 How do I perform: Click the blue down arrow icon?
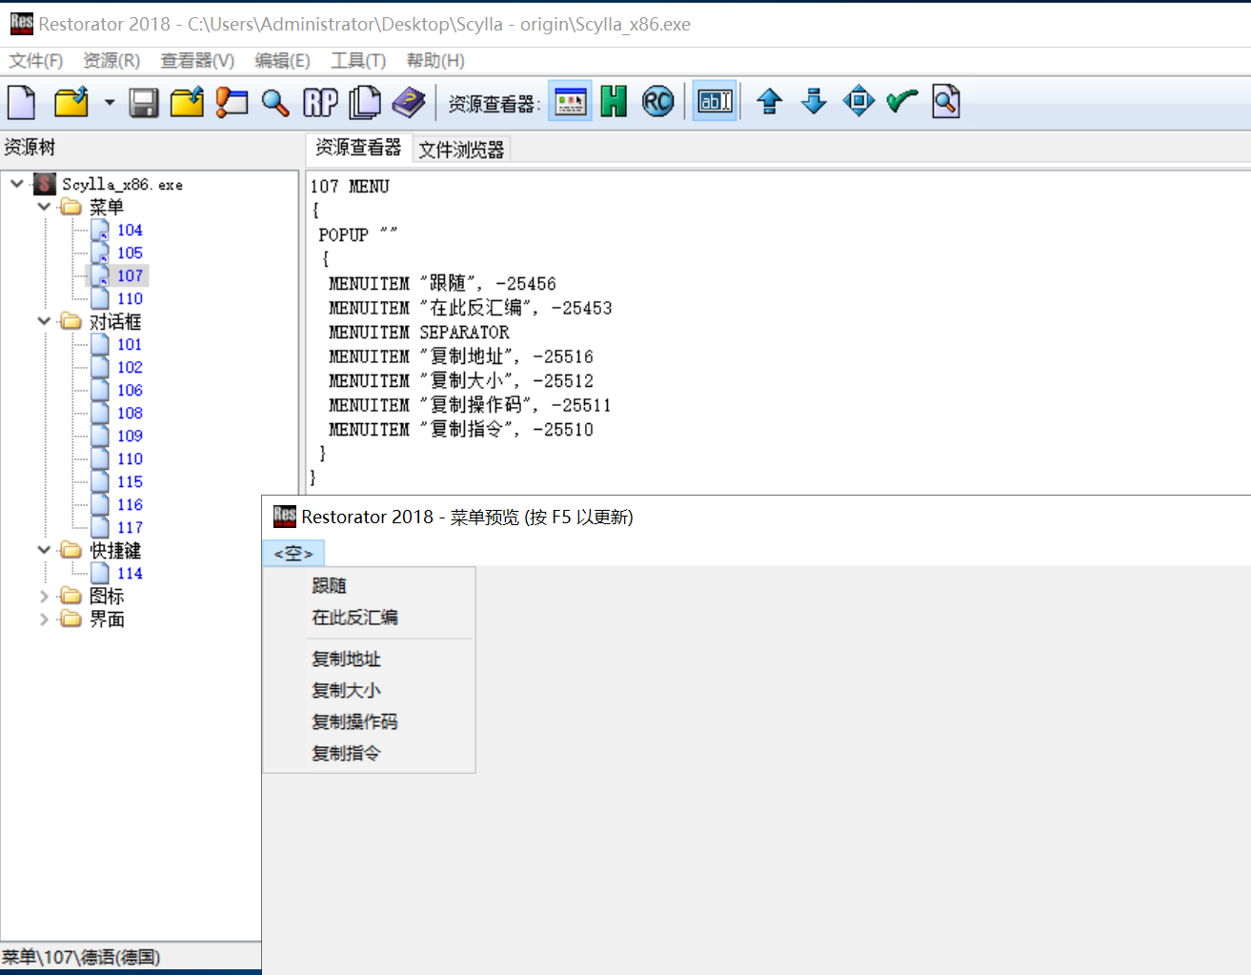(814, 101)
